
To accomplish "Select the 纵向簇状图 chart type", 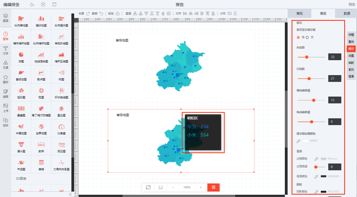I will tap(61, 21).
